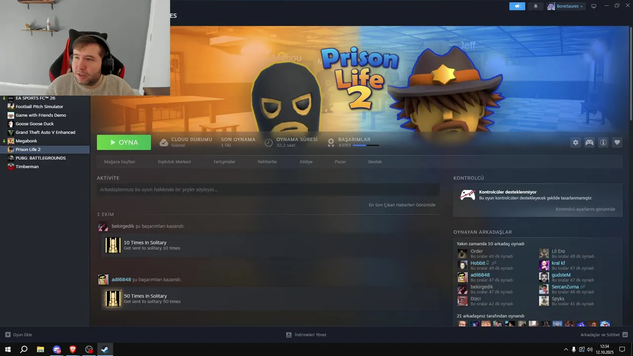Open the Mağaza Sayfası tab
633x356 pixels.
pyautogui.click(x=120, y=162)
